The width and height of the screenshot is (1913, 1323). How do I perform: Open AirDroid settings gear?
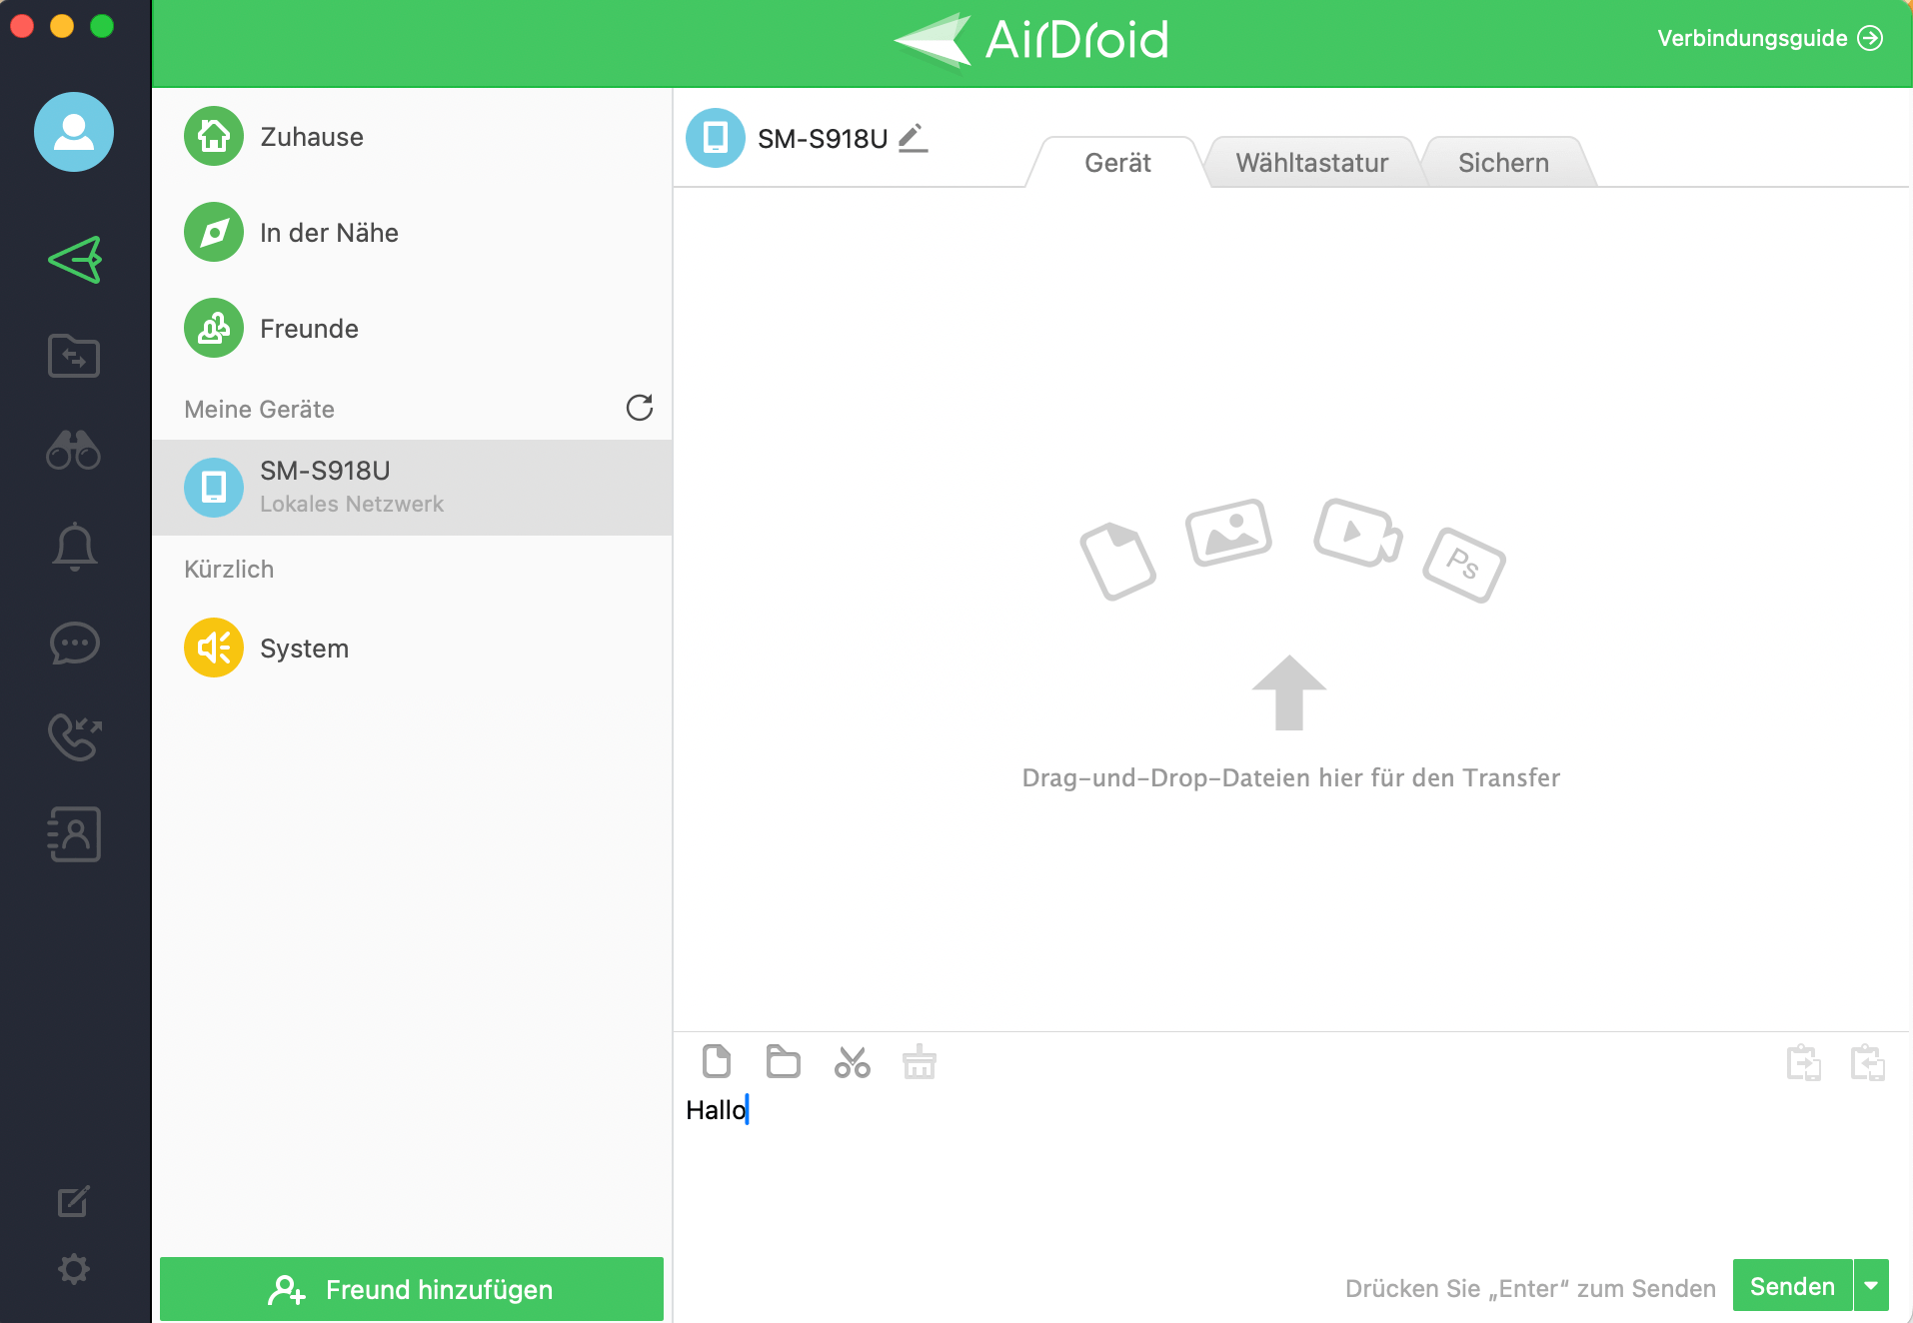[74, 1268]
